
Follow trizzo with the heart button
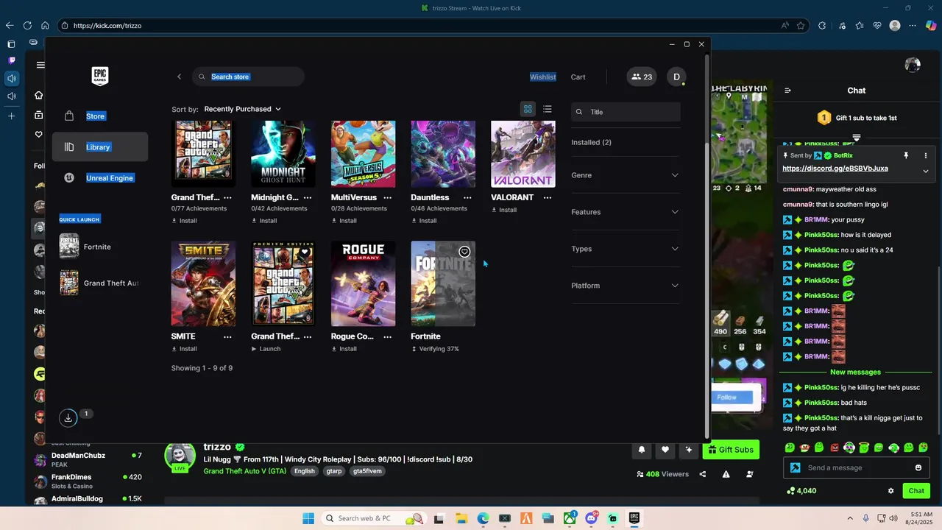665,450
